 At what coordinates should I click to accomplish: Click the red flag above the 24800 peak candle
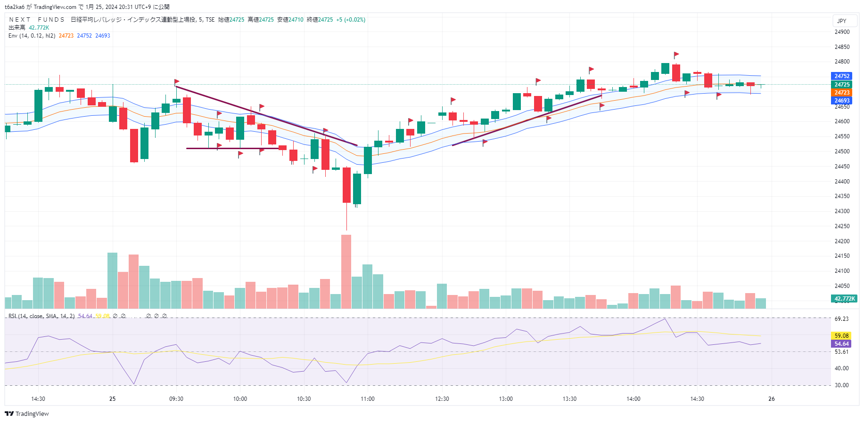click(x=676, y=55)
